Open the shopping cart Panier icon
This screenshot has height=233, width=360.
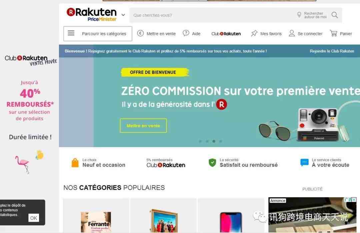click(333, 33)
